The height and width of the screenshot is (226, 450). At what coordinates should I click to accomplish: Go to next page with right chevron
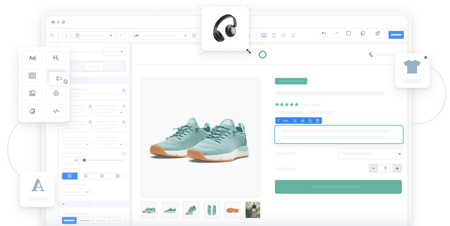(x=121, y=35)
